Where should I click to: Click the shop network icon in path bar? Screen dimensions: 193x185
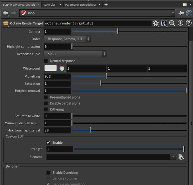tap(23, 13)
